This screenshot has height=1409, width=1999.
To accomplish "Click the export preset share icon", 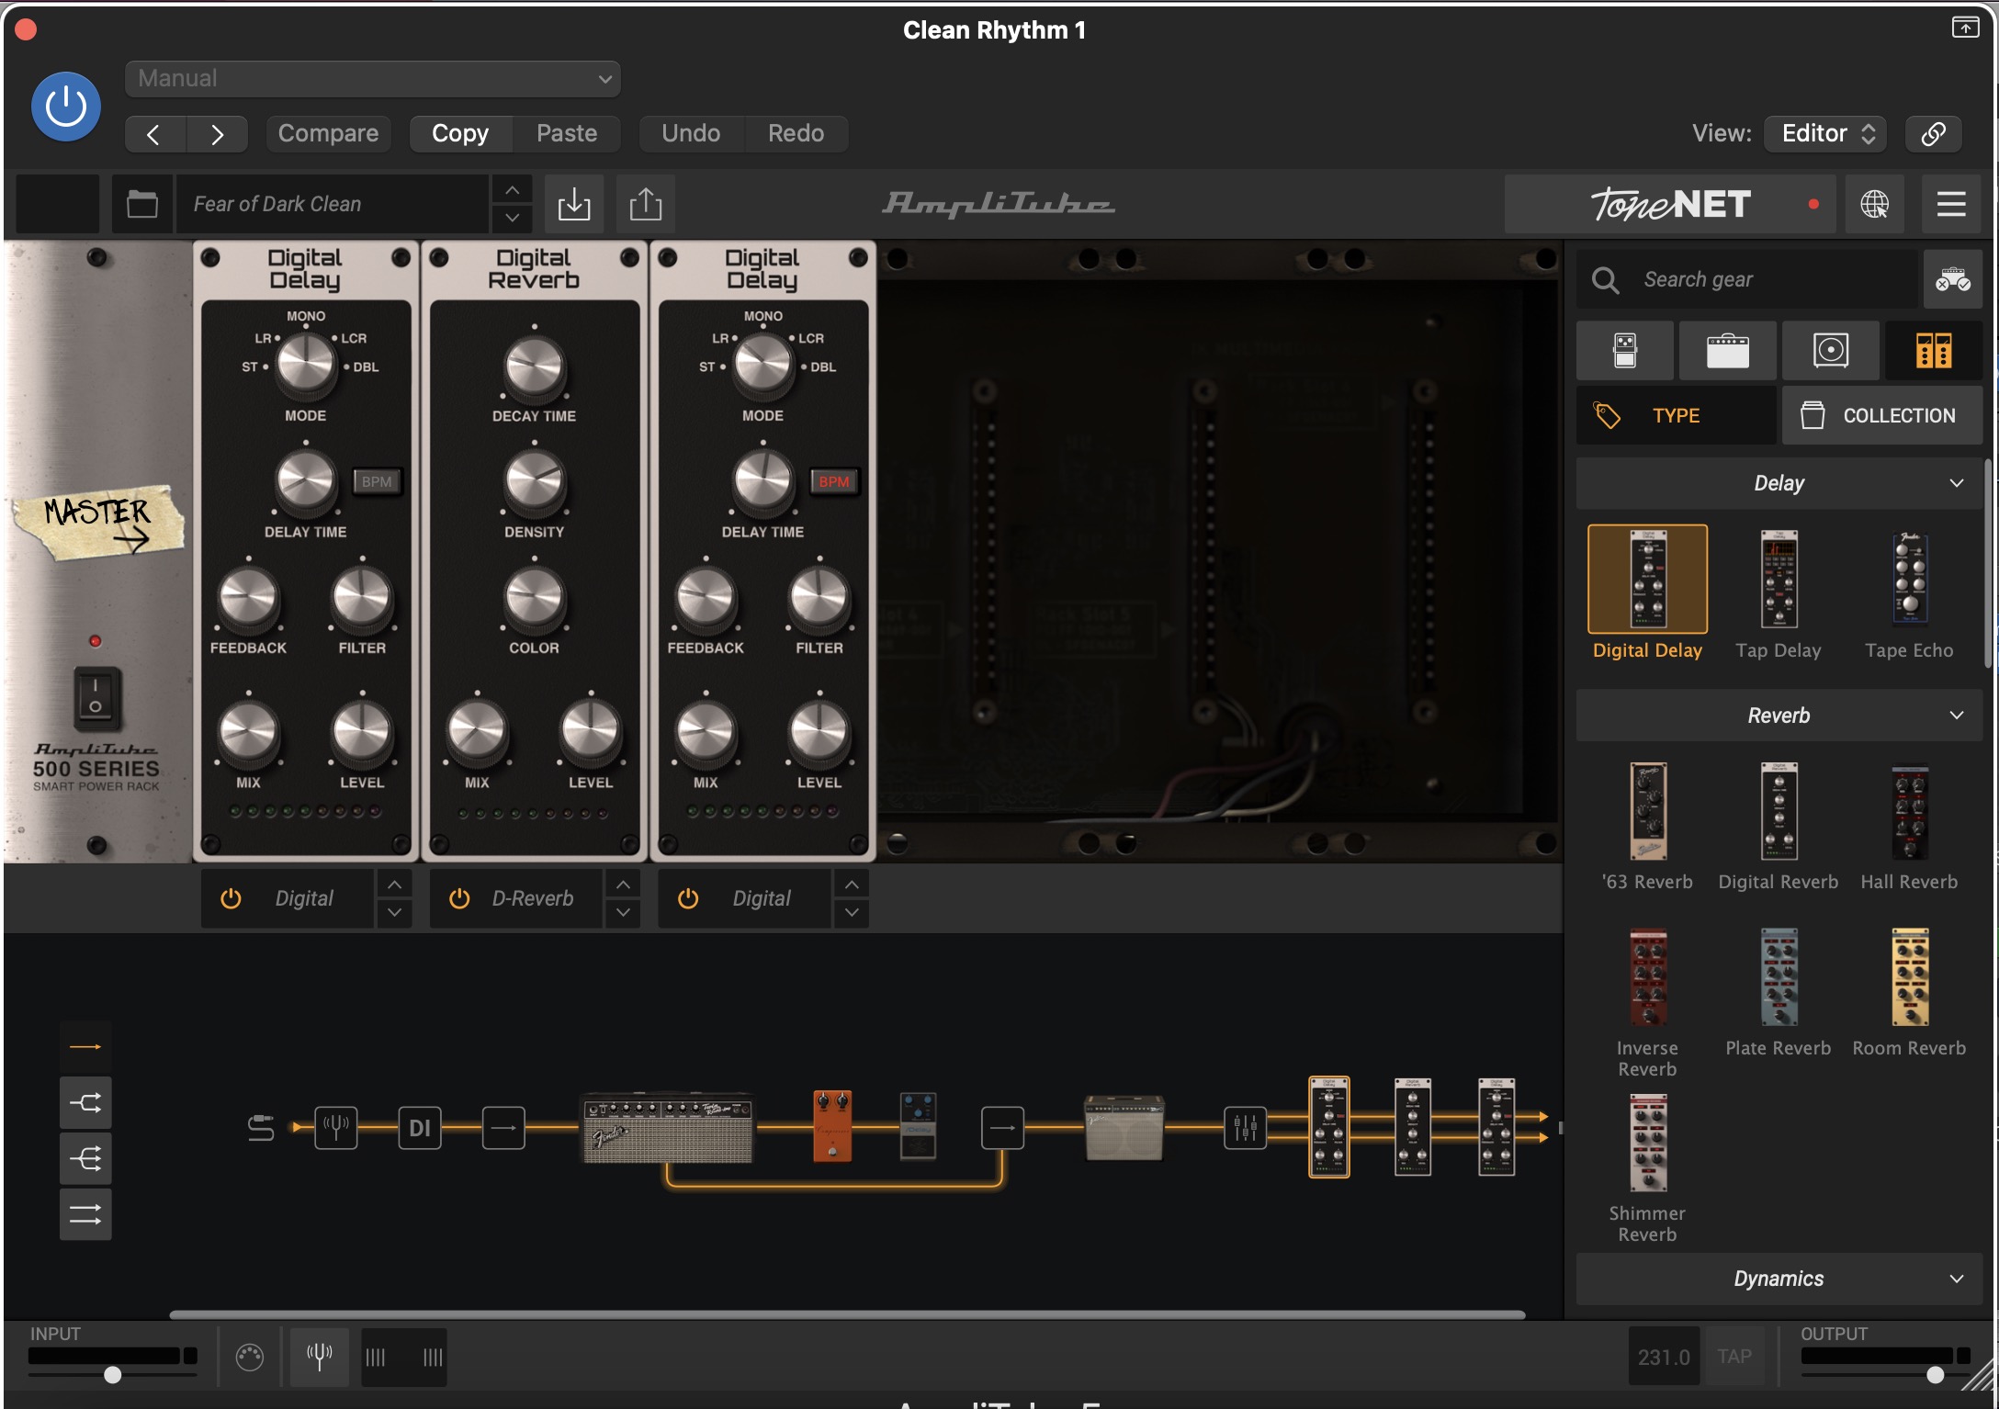I will coord(646,204).
